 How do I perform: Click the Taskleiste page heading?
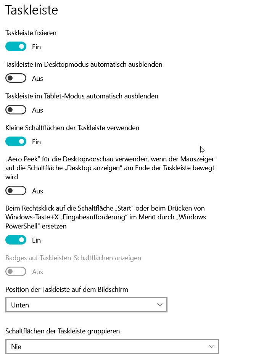[x=32, y=10]
